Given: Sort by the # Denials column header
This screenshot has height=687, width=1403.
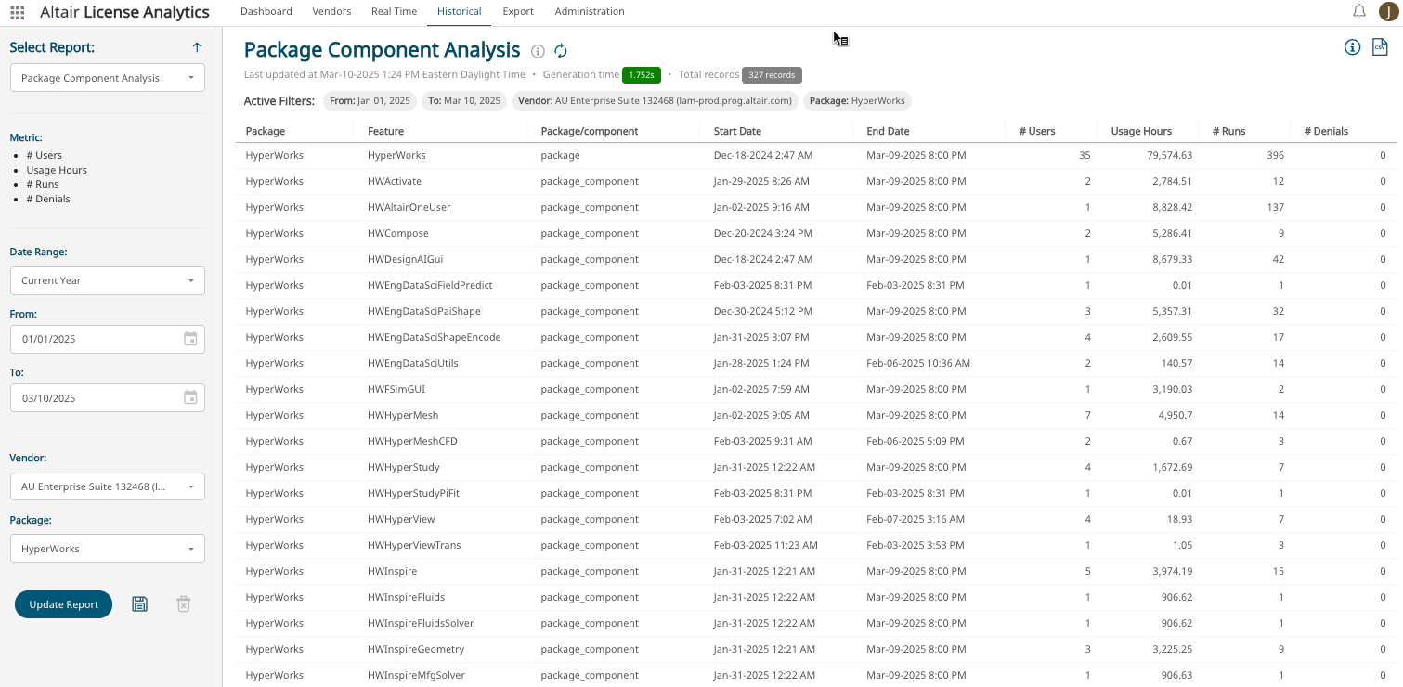Looking at the screenshot, I should pyautogui.click(x=1326, y=131).
